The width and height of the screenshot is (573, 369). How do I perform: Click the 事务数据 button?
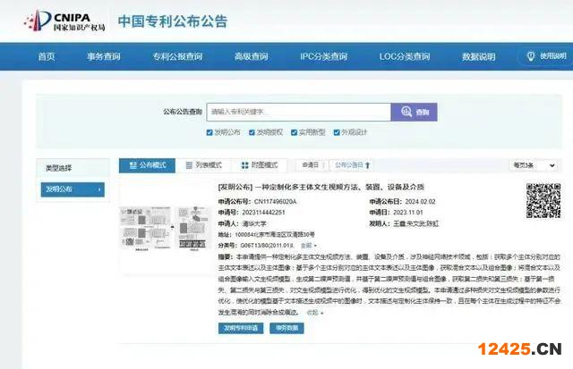286,328
